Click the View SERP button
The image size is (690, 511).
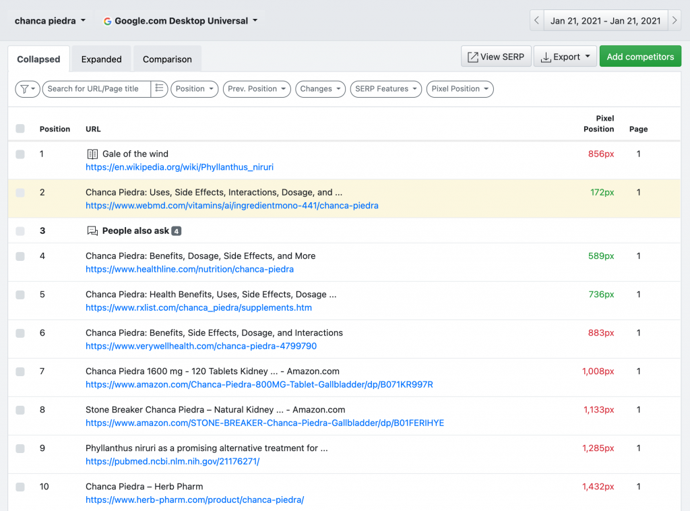pyautogui.click(x=496, y=57)
